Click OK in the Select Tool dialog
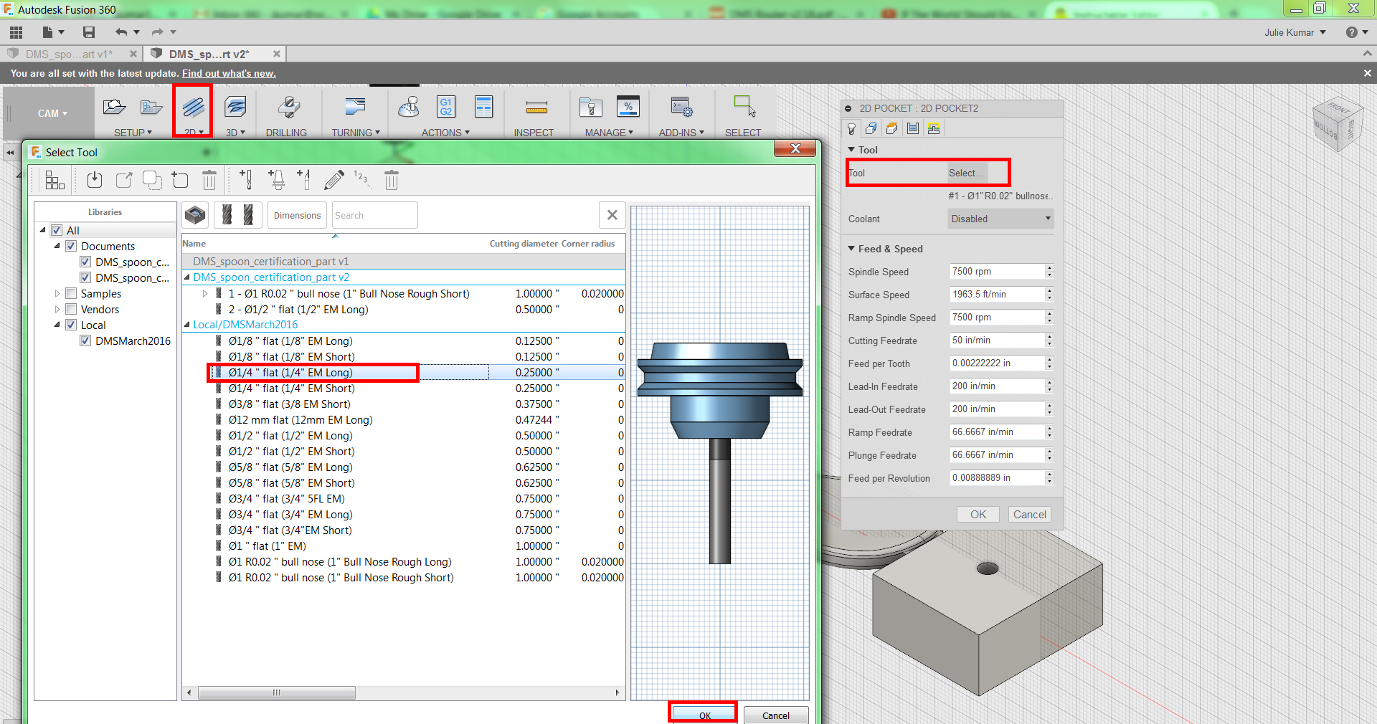The width and height of the screenshot is (1377, 724). coord(704,715)
